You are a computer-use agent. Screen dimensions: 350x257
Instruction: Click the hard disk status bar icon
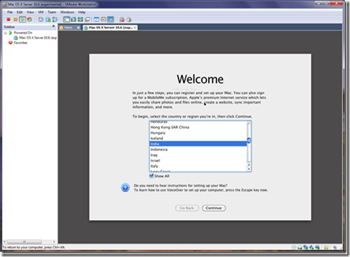[x=300, y=247]
